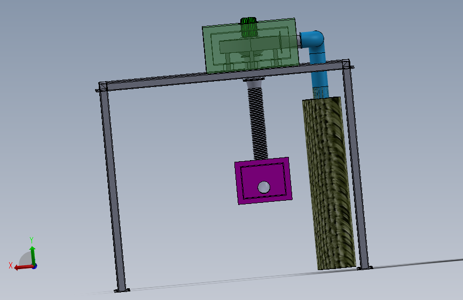463x300 pixels.
Task: Pick the threaded lead screw rod
Action: 257,124
